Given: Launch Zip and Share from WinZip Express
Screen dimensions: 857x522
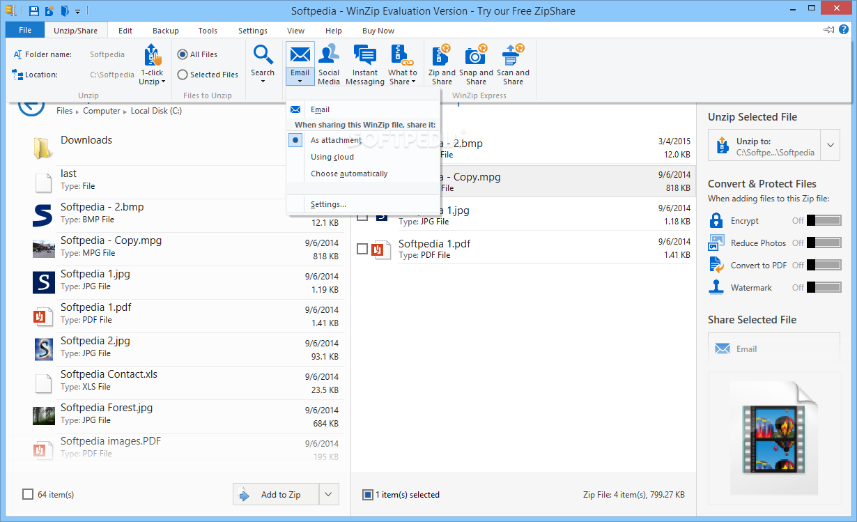Looking at the screenshot, I should click(442, 63).
